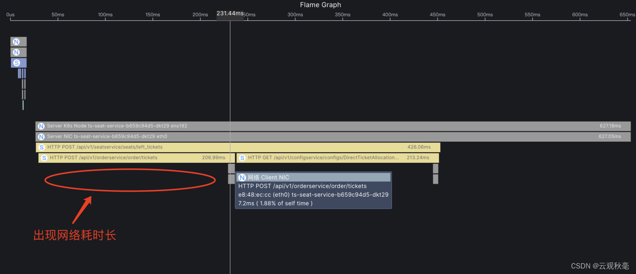Viewport: 636px width, 274px height.
Task: Click the S icon on seatservice left_tickets span
Action: pos(42,147)
